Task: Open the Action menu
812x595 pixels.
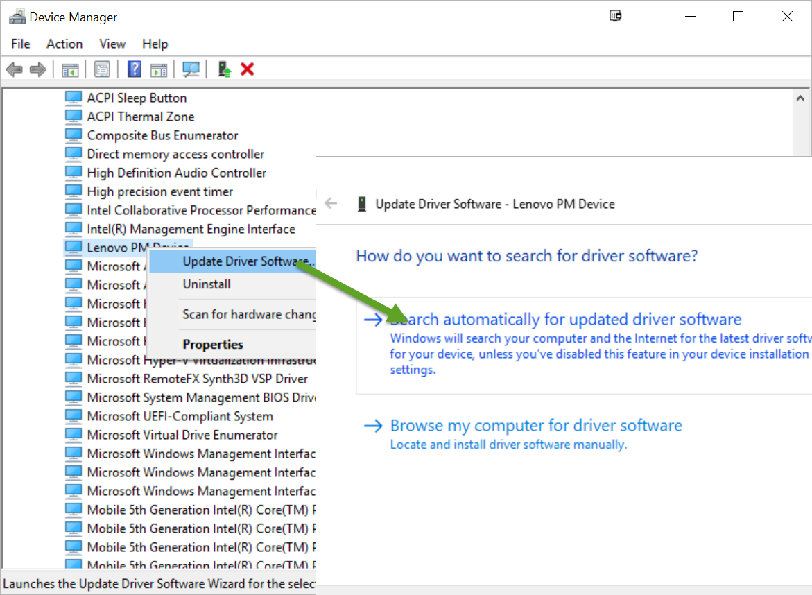Action: (64, 44)
